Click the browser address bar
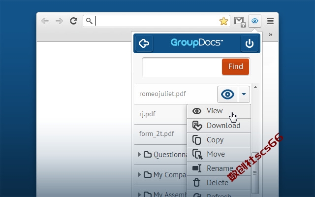Viewport: 315px width, 197px height. 157,21
